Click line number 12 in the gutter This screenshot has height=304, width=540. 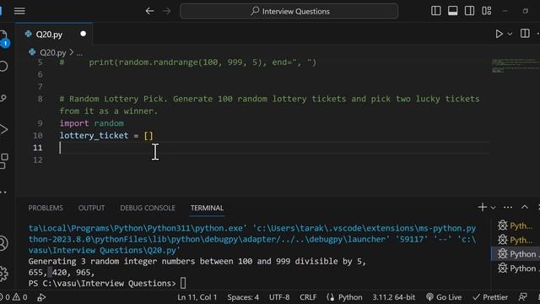pos(38,160)
